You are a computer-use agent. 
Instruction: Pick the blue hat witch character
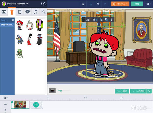(20, 39)
